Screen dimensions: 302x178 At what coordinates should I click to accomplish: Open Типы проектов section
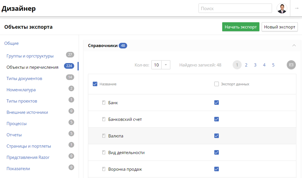coord(22,101)
